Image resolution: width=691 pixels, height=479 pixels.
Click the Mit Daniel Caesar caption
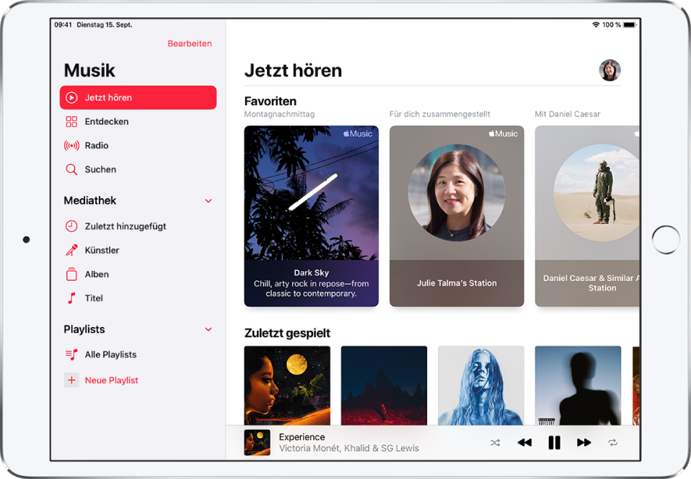pyautogui.click(x=568, y=114)
